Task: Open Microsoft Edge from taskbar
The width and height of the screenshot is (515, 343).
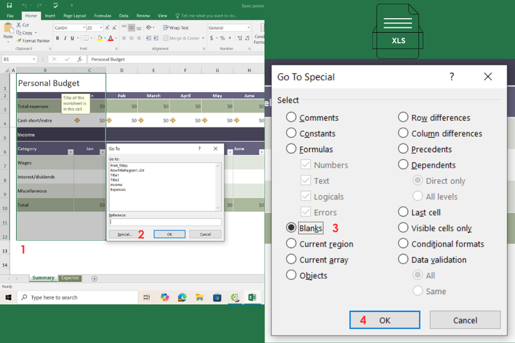Action: coord(182,297)
